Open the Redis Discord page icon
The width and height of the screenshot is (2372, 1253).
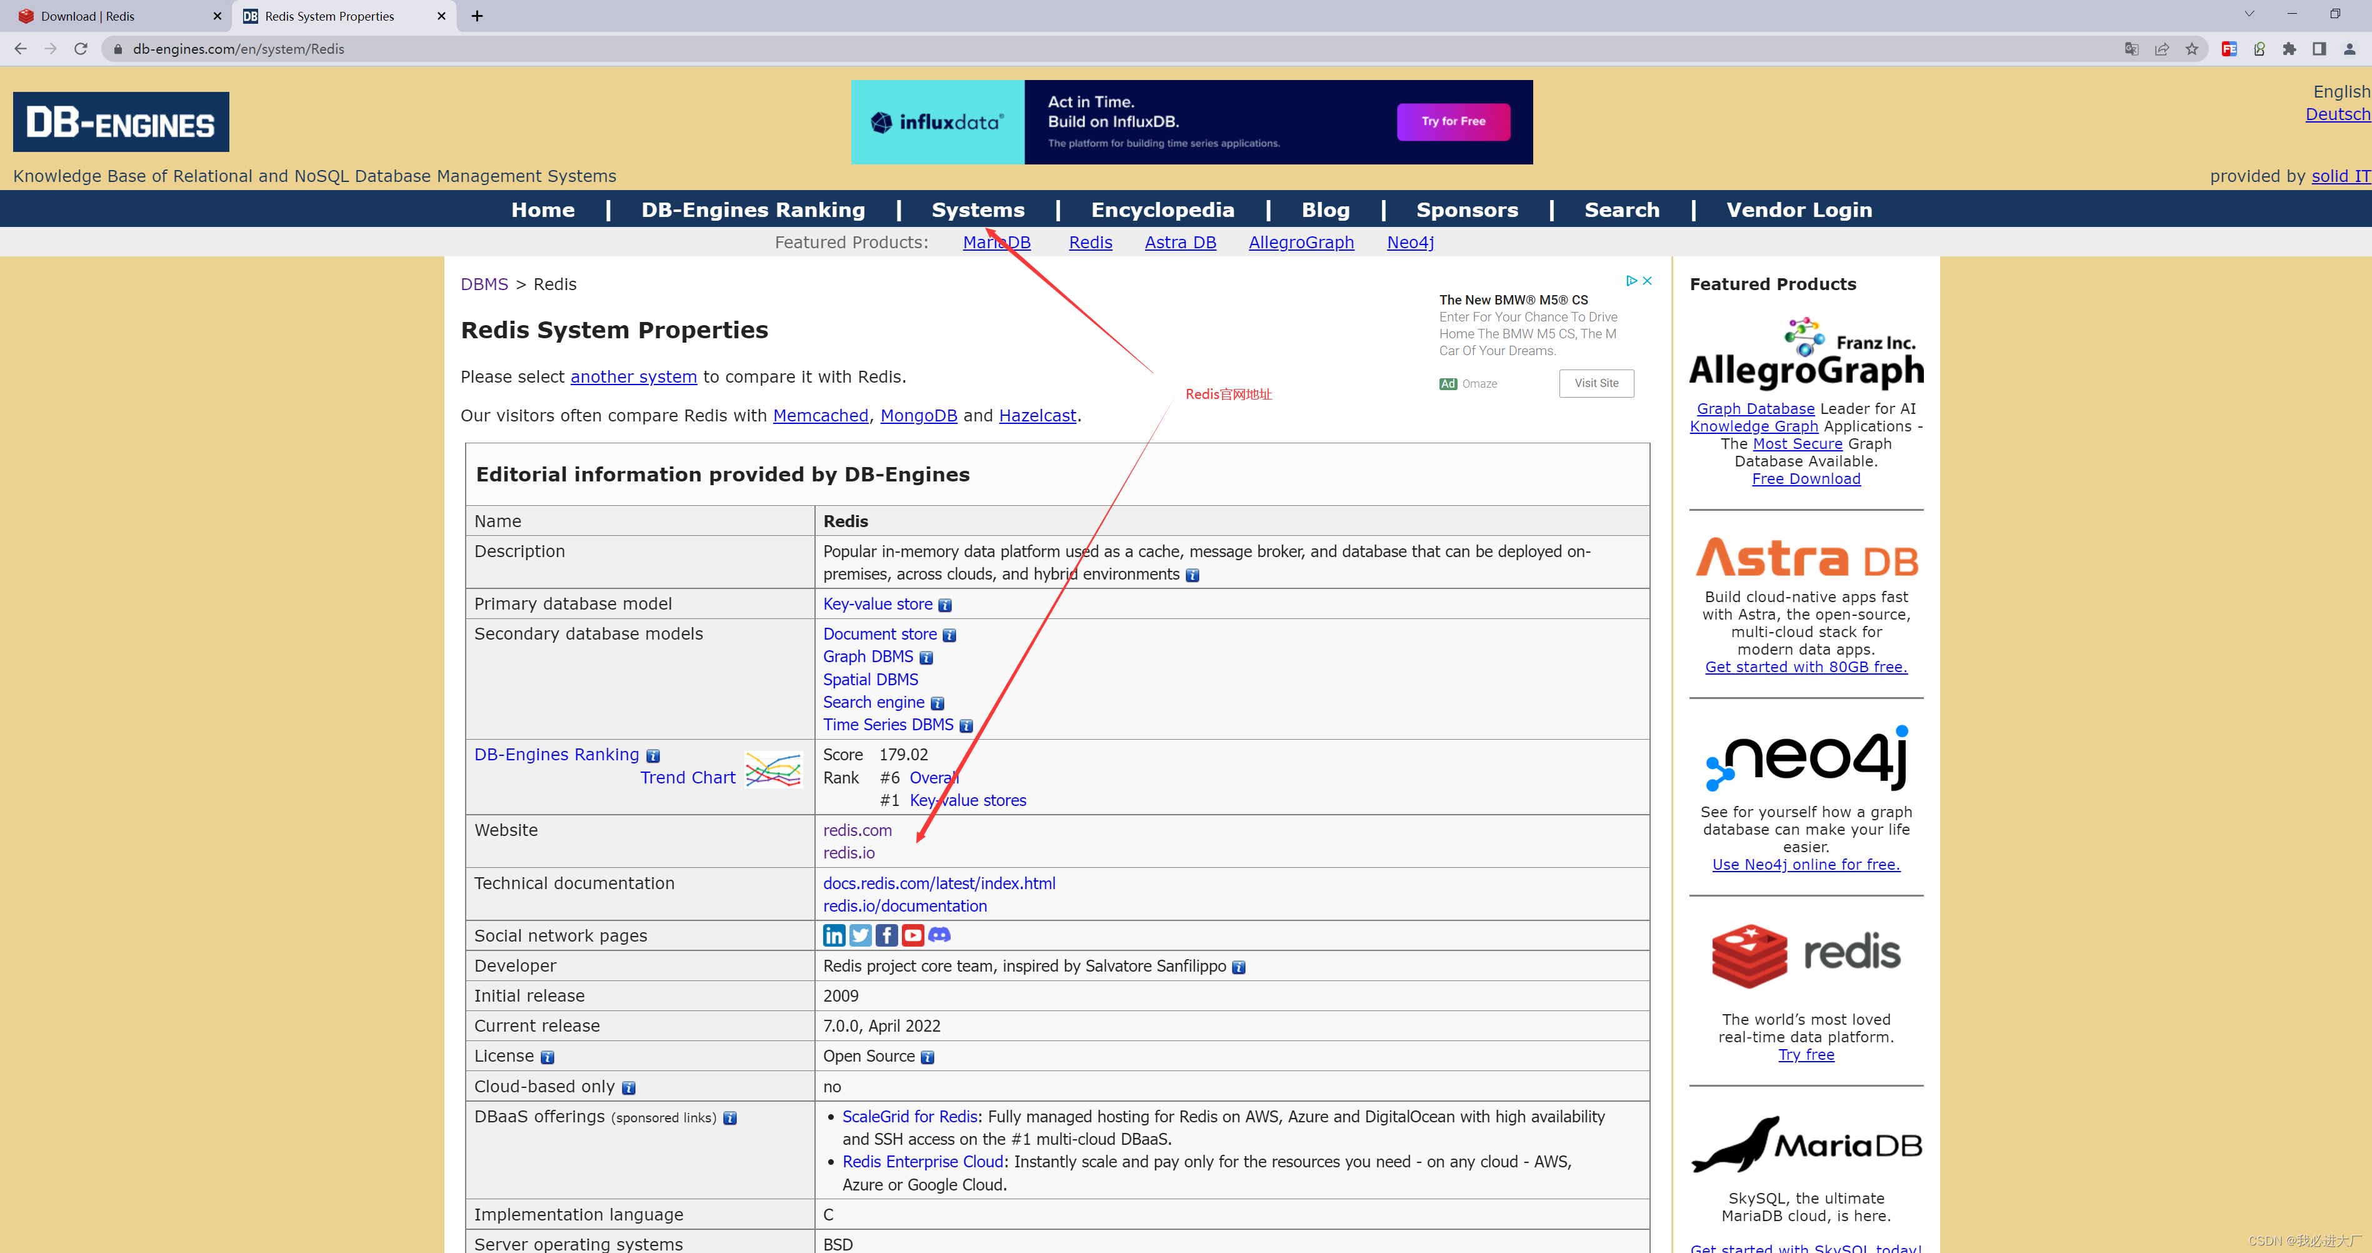pyautogui.click(x=939, y=935)
